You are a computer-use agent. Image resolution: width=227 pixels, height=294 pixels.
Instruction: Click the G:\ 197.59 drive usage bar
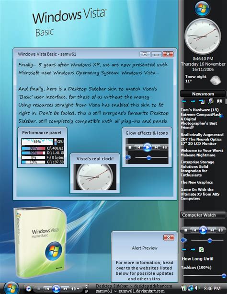[x=34, y=162]
